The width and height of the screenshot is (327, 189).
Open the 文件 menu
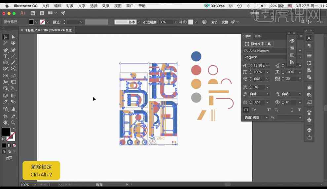46,6
